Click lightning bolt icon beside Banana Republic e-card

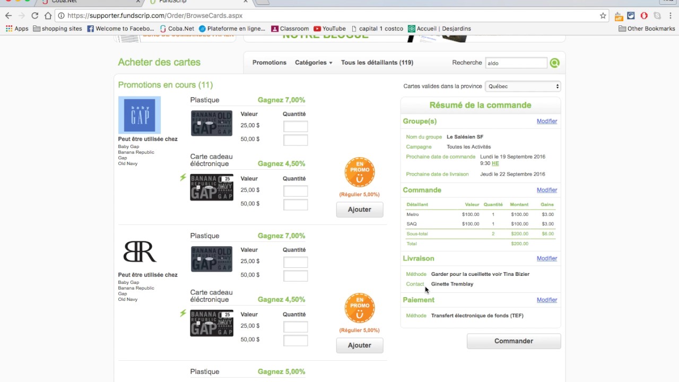pos(183,314)
